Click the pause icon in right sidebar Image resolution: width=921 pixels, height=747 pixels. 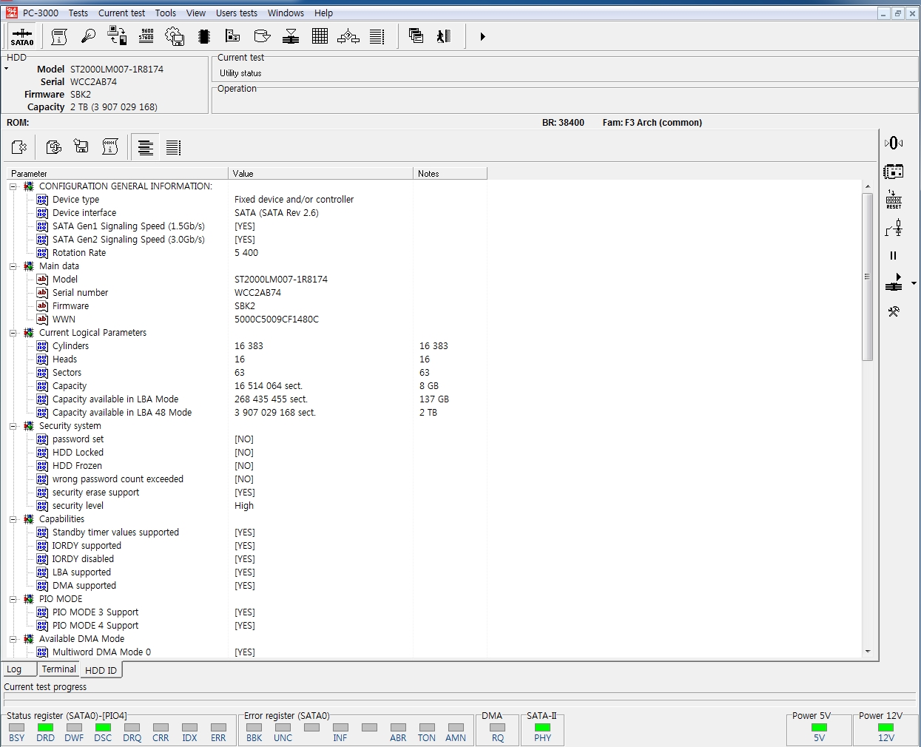(893, 255)
